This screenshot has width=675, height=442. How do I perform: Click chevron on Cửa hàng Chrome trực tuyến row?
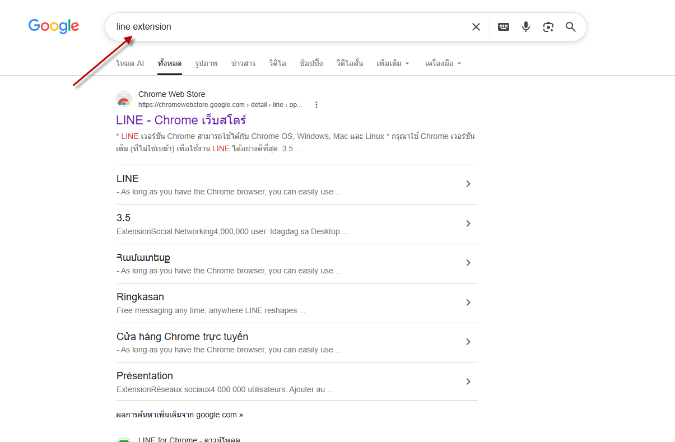click(x=468, y=342)
